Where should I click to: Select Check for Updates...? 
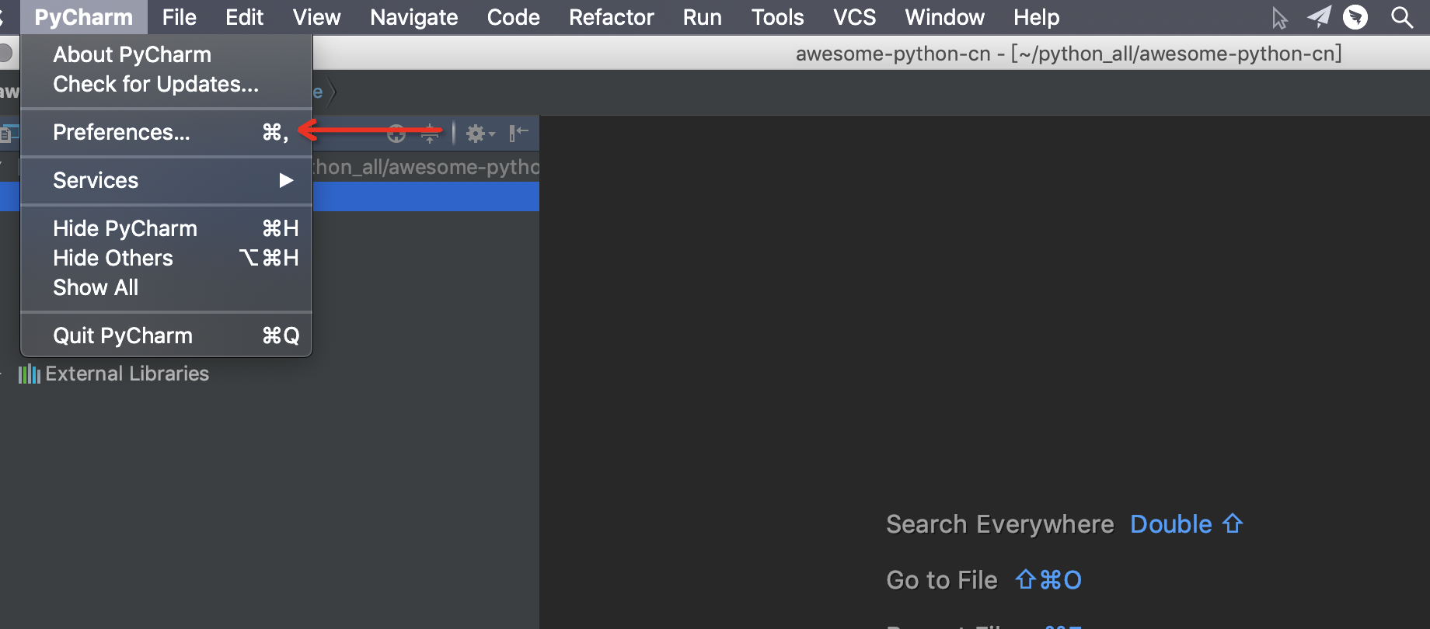166,84
